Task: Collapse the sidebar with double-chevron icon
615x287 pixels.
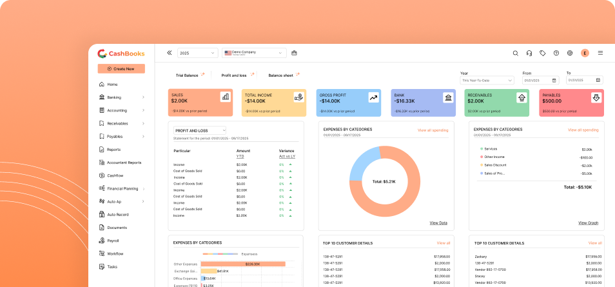Action: coord(170,53)
